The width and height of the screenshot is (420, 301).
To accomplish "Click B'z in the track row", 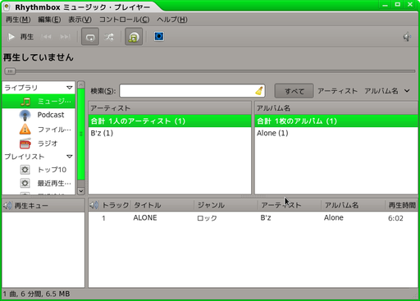I will tap(266, 218).
